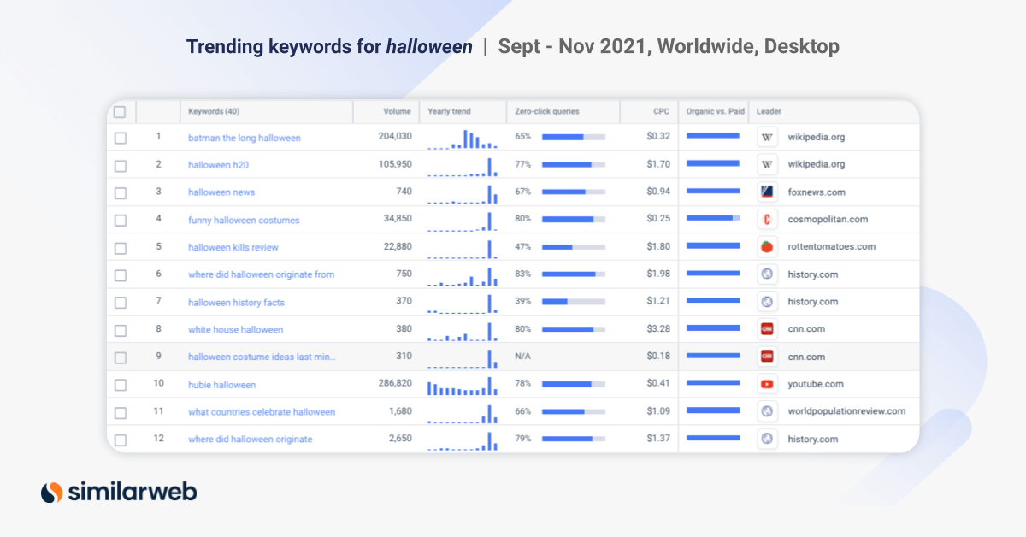1026x537 pixels.
Task: Click the Similarweb logo
Action: pyautogui.click(x=119, y=492)
